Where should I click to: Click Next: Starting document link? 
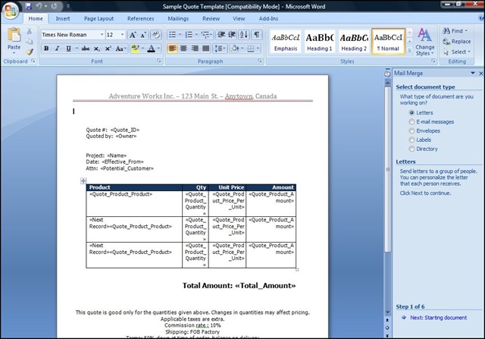pyautogui.click(x=438, y=318)
